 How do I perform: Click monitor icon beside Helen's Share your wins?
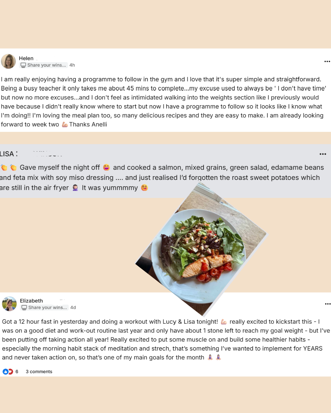tap(23, 65)
